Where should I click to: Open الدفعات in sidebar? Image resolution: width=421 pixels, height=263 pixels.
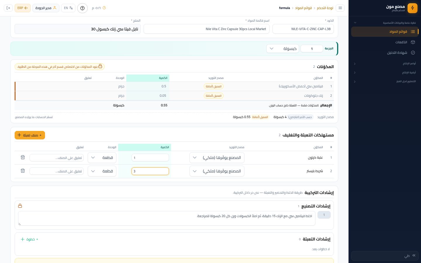point(385,42)
